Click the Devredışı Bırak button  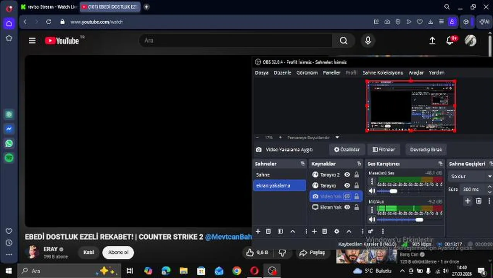tap(426, 149)
